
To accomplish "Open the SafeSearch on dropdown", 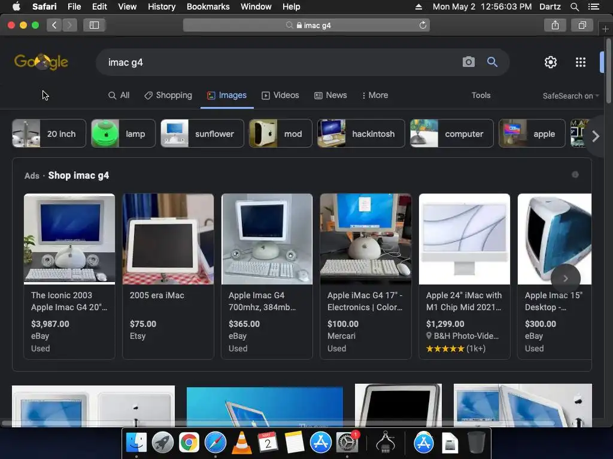I will click(x=570, y=96).
